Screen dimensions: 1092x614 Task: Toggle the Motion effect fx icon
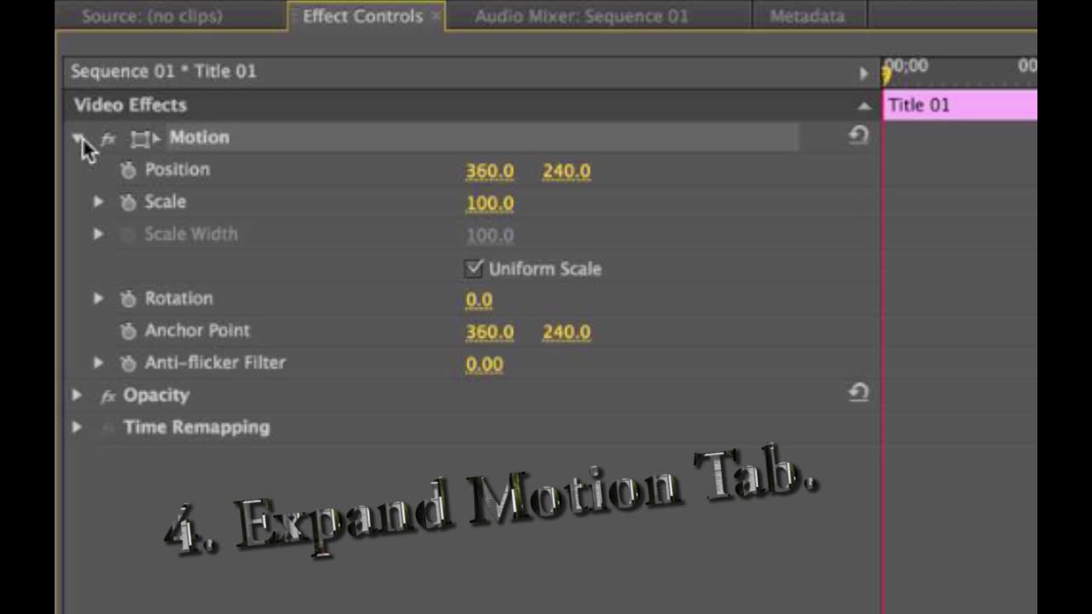[107, 138]
